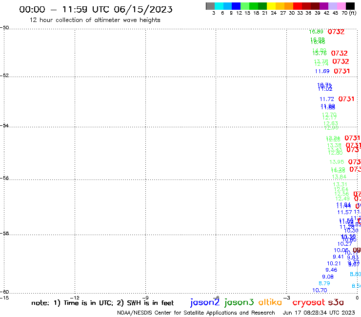361x317 pixels.
Task: Click the latitude axis label -52
Action: tap(4, 76)
